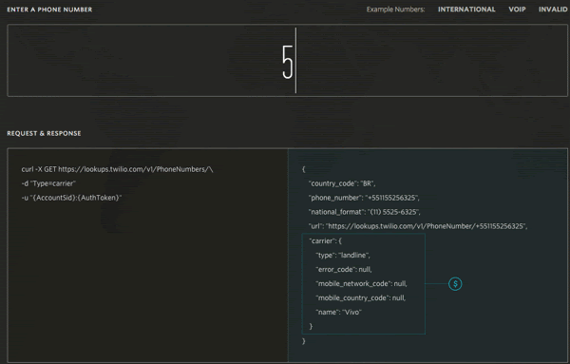Viewport: 570px width, 364px height.
Task: Click the REQUEST & RESPONSE heading
Action: click(x=44, y=133)
